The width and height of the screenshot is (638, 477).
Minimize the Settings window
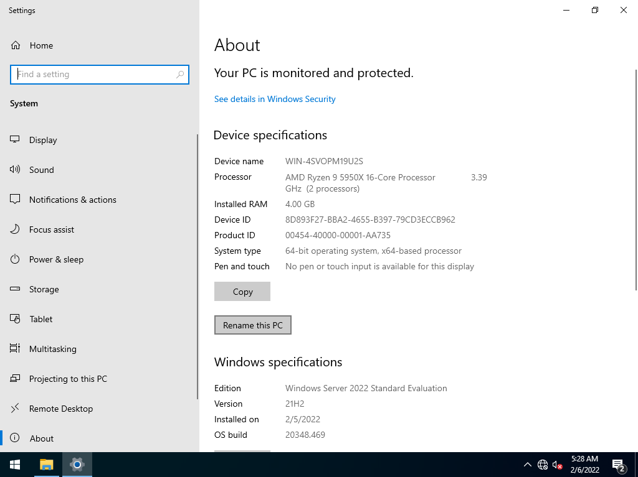pos(566,10)
